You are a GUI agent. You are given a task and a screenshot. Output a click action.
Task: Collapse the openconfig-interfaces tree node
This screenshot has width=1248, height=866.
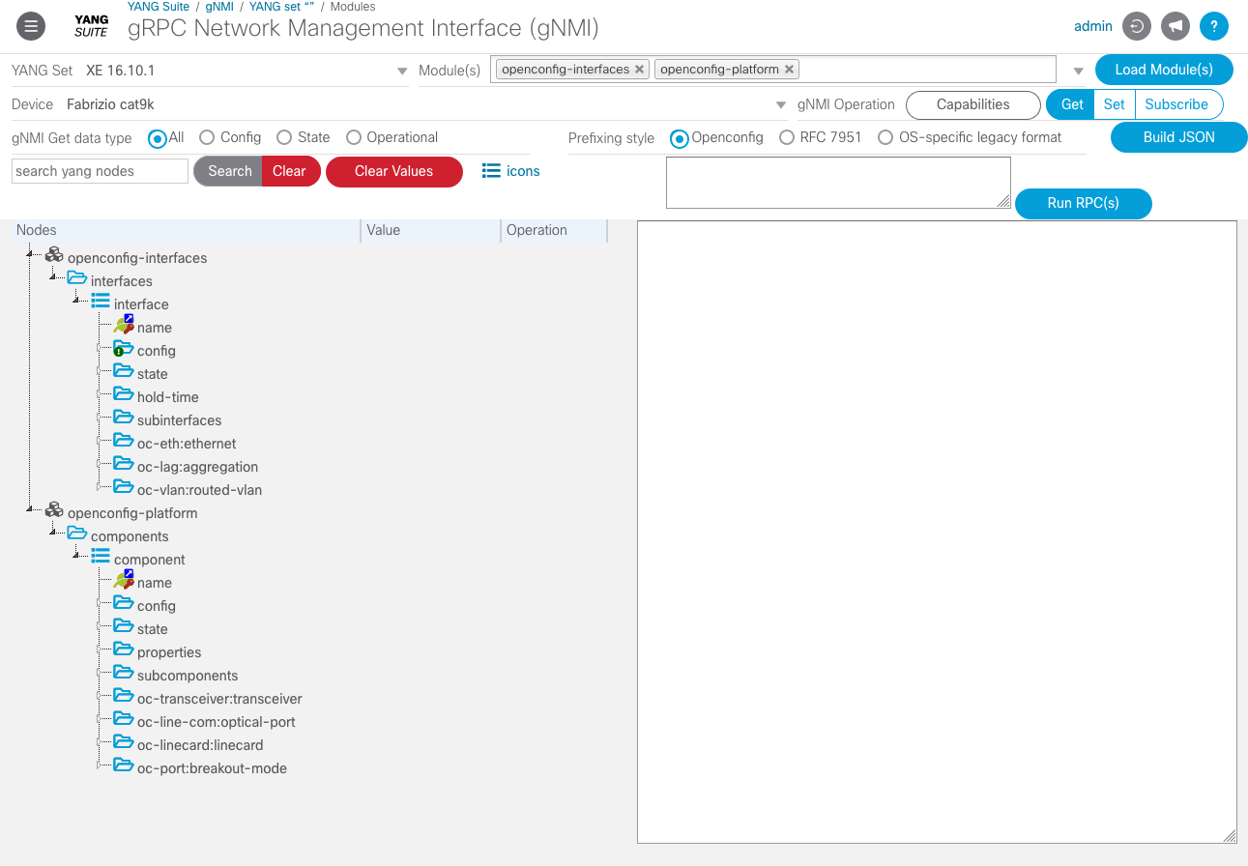(x=31, y=254)
